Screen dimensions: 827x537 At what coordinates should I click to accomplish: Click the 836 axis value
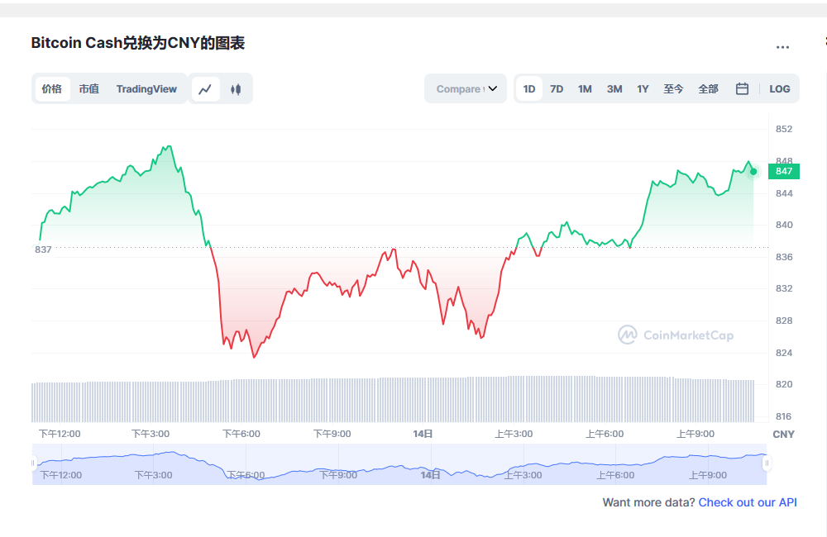click(784, 257)
